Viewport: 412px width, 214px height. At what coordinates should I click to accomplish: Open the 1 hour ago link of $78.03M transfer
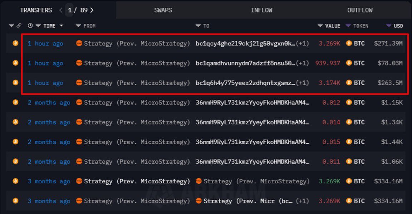click(45, 63)
